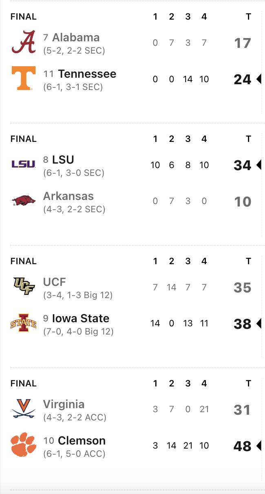Viewport: 265px width, 494px height.
Task: Click the Clemson orange paw logo
Action: (24, 445)
